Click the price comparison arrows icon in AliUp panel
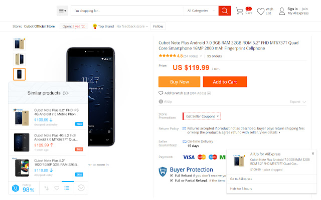 click(47, 188)
